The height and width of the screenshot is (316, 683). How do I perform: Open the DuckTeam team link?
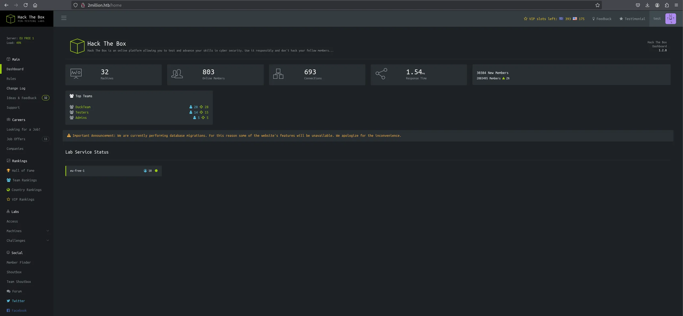pos(83,107)
